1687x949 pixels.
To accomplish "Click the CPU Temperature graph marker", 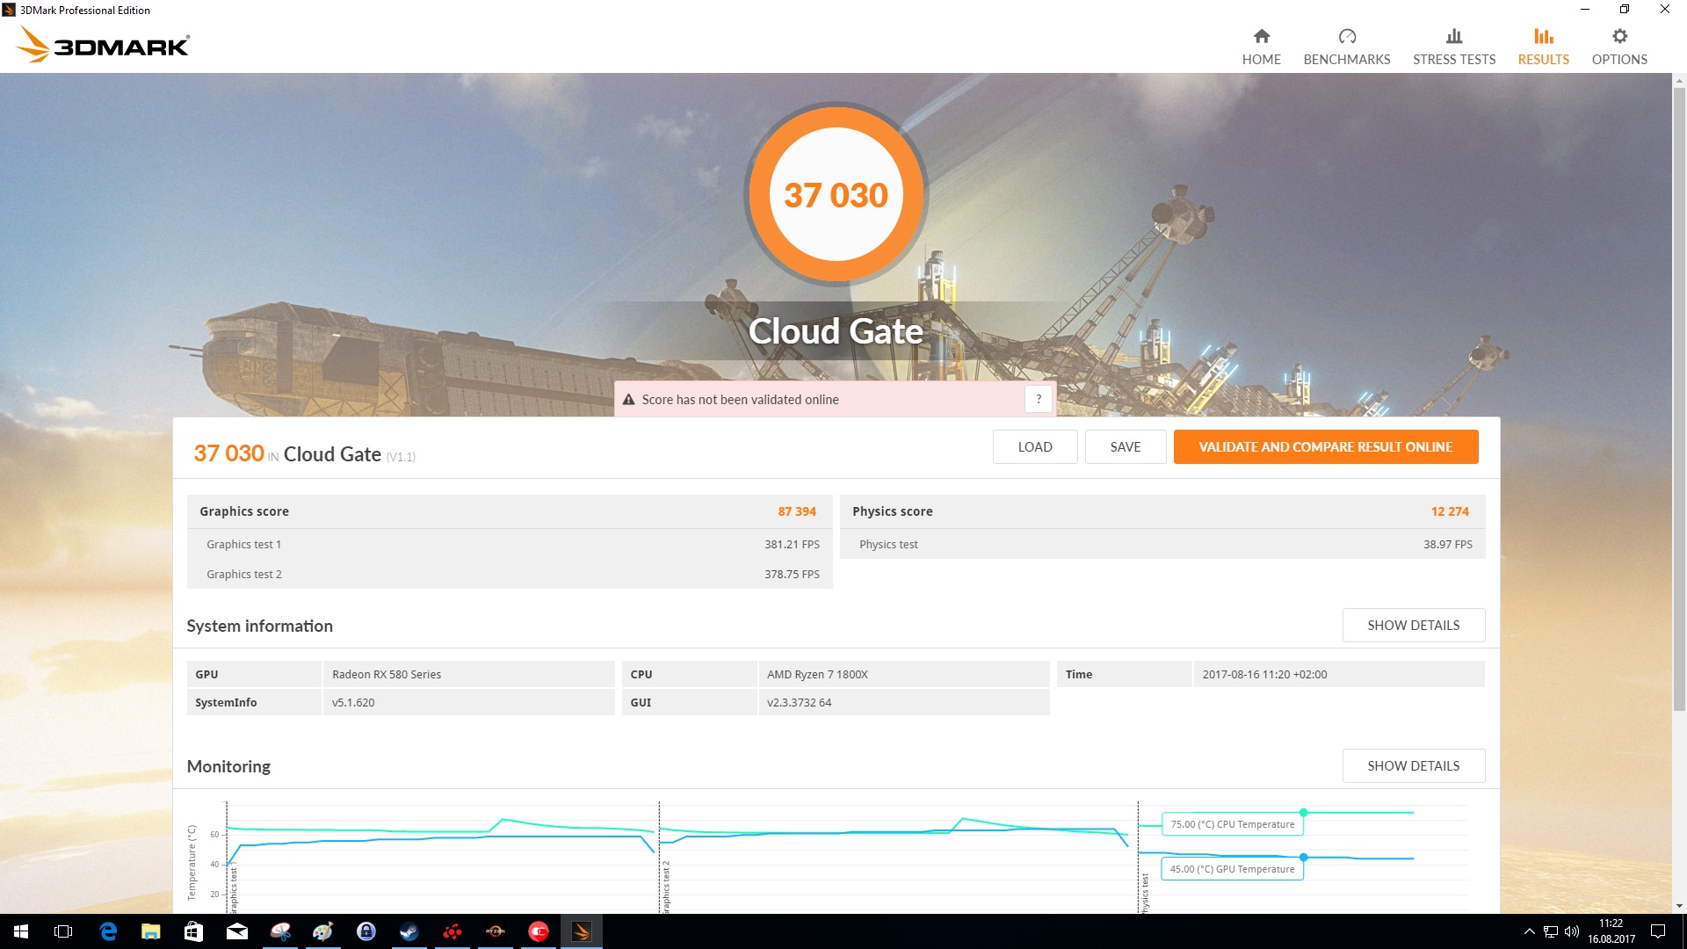I will point(1303,813).
